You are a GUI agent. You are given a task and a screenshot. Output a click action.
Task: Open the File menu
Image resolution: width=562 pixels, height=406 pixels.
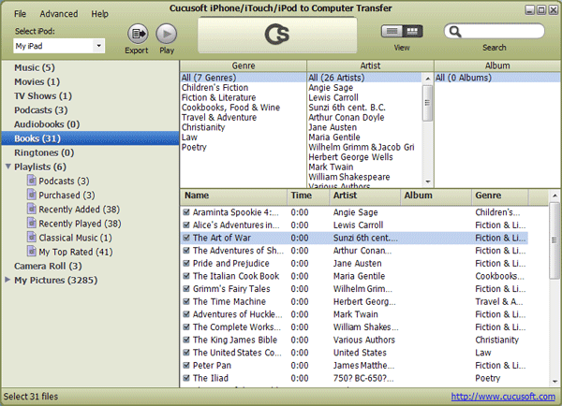pos(20,14)
